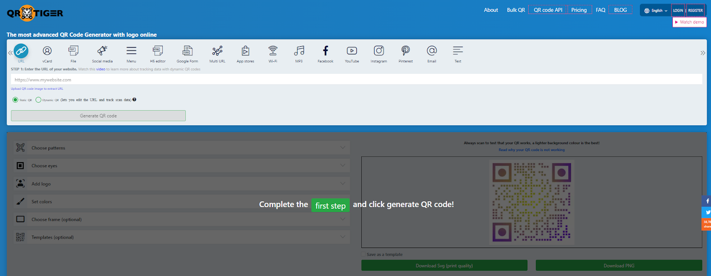Pick the Instagram QR type icon
The image size is (711, 276).
(x=379, y=51)
